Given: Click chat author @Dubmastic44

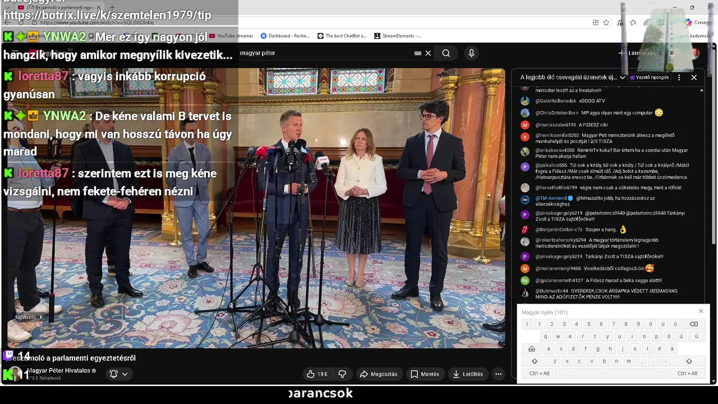Looking at the screenshot, I should 551,291.
